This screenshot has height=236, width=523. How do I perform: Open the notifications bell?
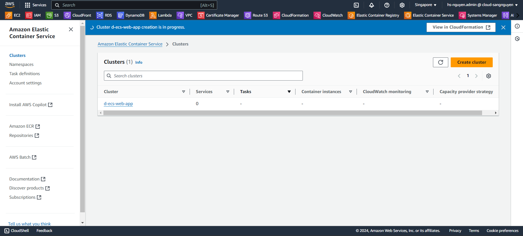pyautogui.click(x=371, y=5)
